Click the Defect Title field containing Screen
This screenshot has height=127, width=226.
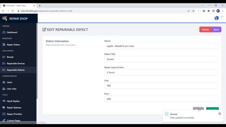click(161, 59)
